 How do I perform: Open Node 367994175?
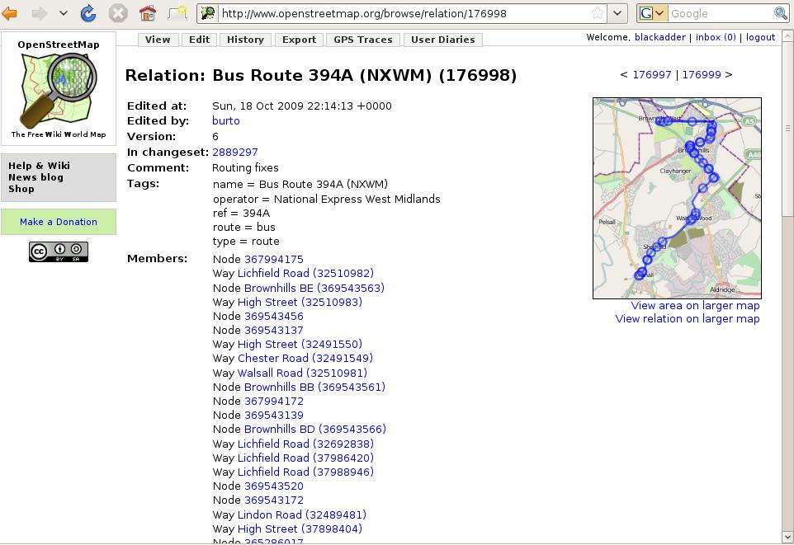pos(274,259)
